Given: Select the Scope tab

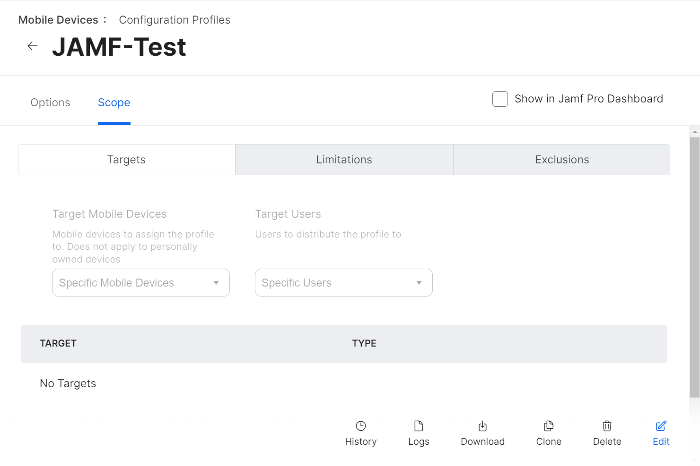Looking at the screenshot, I should (x=114, y=102).
